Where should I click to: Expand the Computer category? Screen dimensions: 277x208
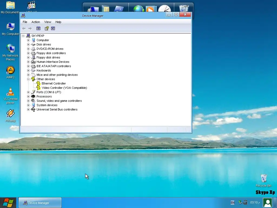[28, 40]
